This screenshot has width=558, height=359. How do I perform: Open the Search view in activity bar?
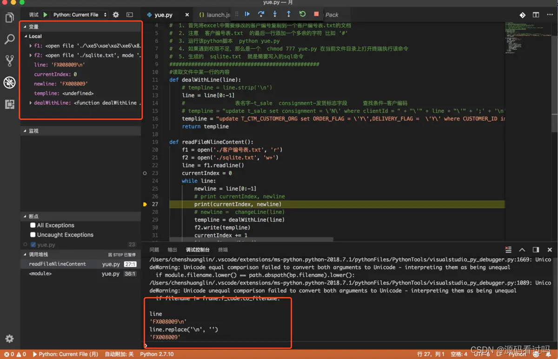coord(9,39)
